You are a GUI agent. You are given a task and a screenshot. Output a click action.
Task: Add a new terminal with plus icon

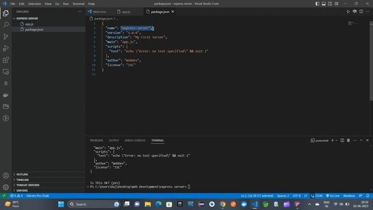click(x=333, y=141)
